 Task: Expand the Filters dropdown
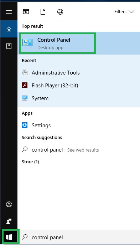pyautogui.click(x=124, y=12)
